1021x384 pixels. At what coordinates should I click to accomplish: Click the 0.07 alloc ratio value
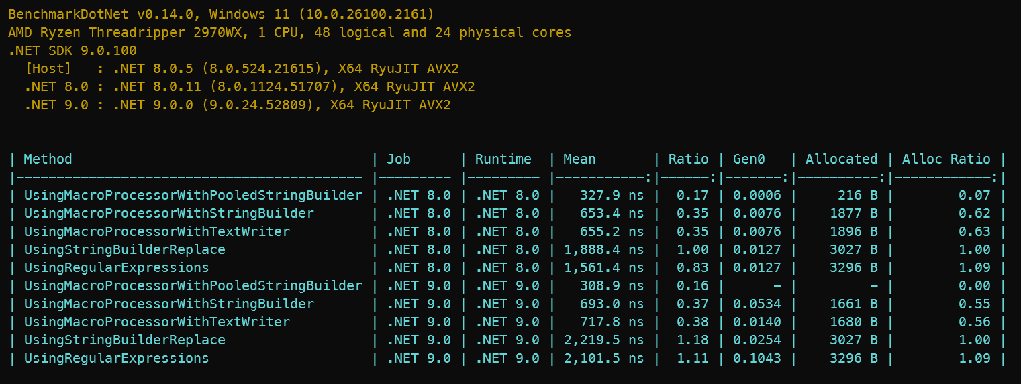(975, 195)
